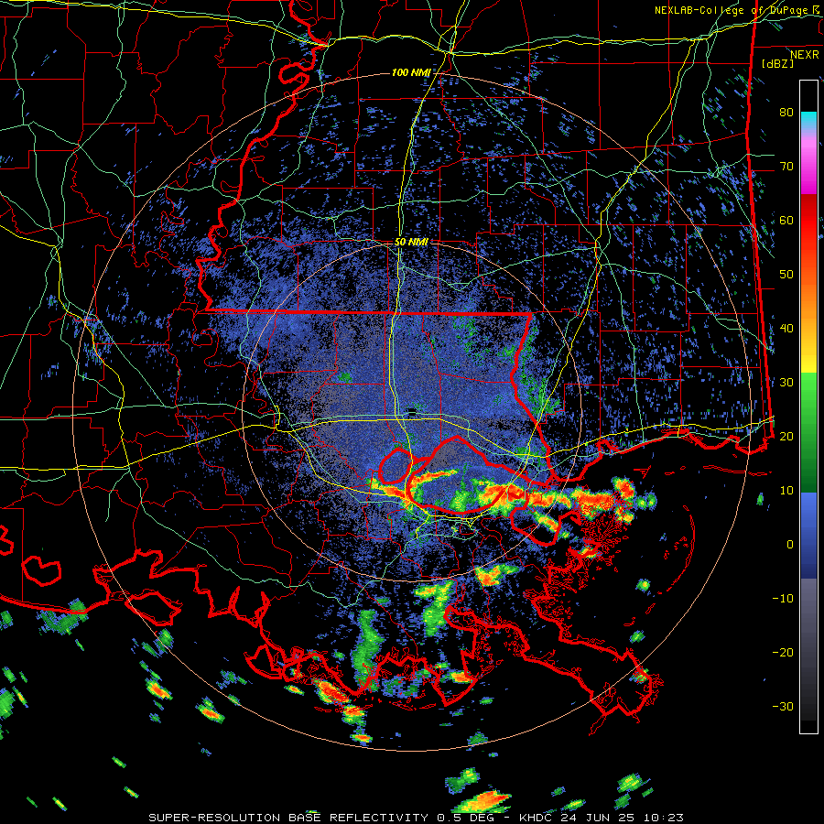Click the "NEXR" label above the scale
The image size is (824, 824).
pyautogui.click(x=804, y=55)
